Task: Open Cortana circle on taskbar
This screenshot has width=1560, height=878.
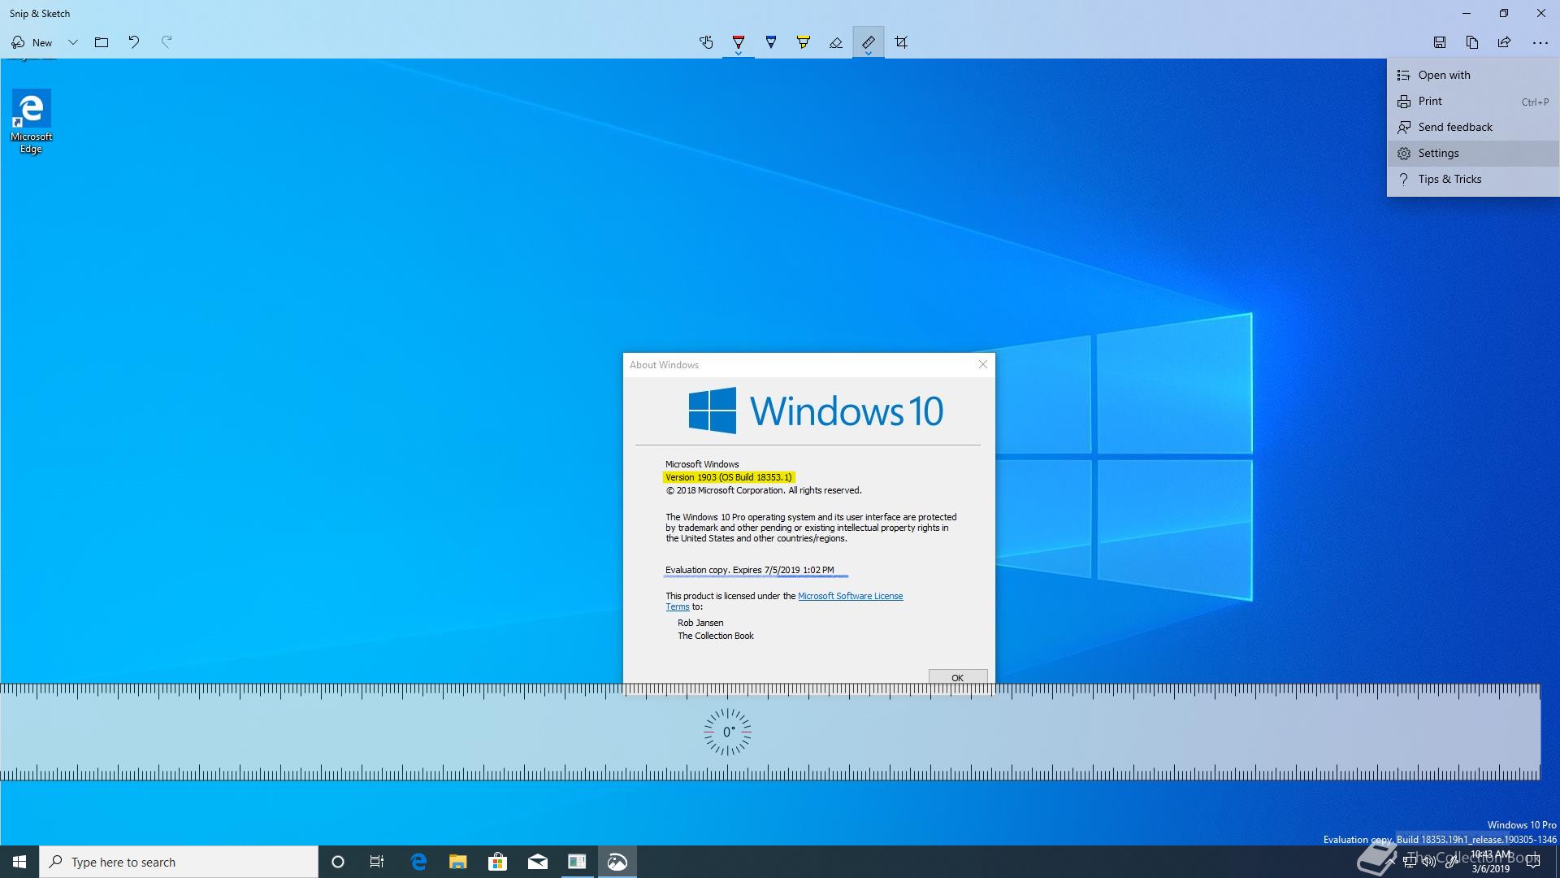Action: click(x=338, y=862)
